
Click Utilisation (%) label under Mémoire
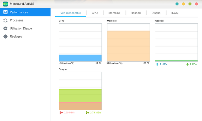click(115, 63)
